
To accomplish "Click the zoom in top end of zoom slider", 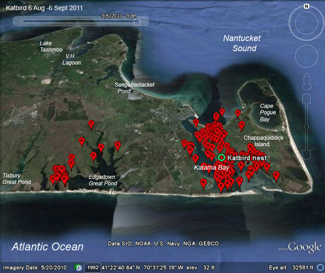I will click(307, 99).
